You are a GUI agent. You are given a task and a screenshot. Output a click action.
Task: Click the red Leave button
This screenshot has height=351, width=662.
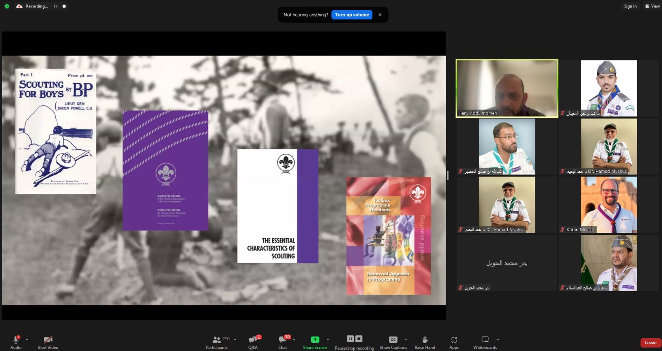(x=650, y=343)
